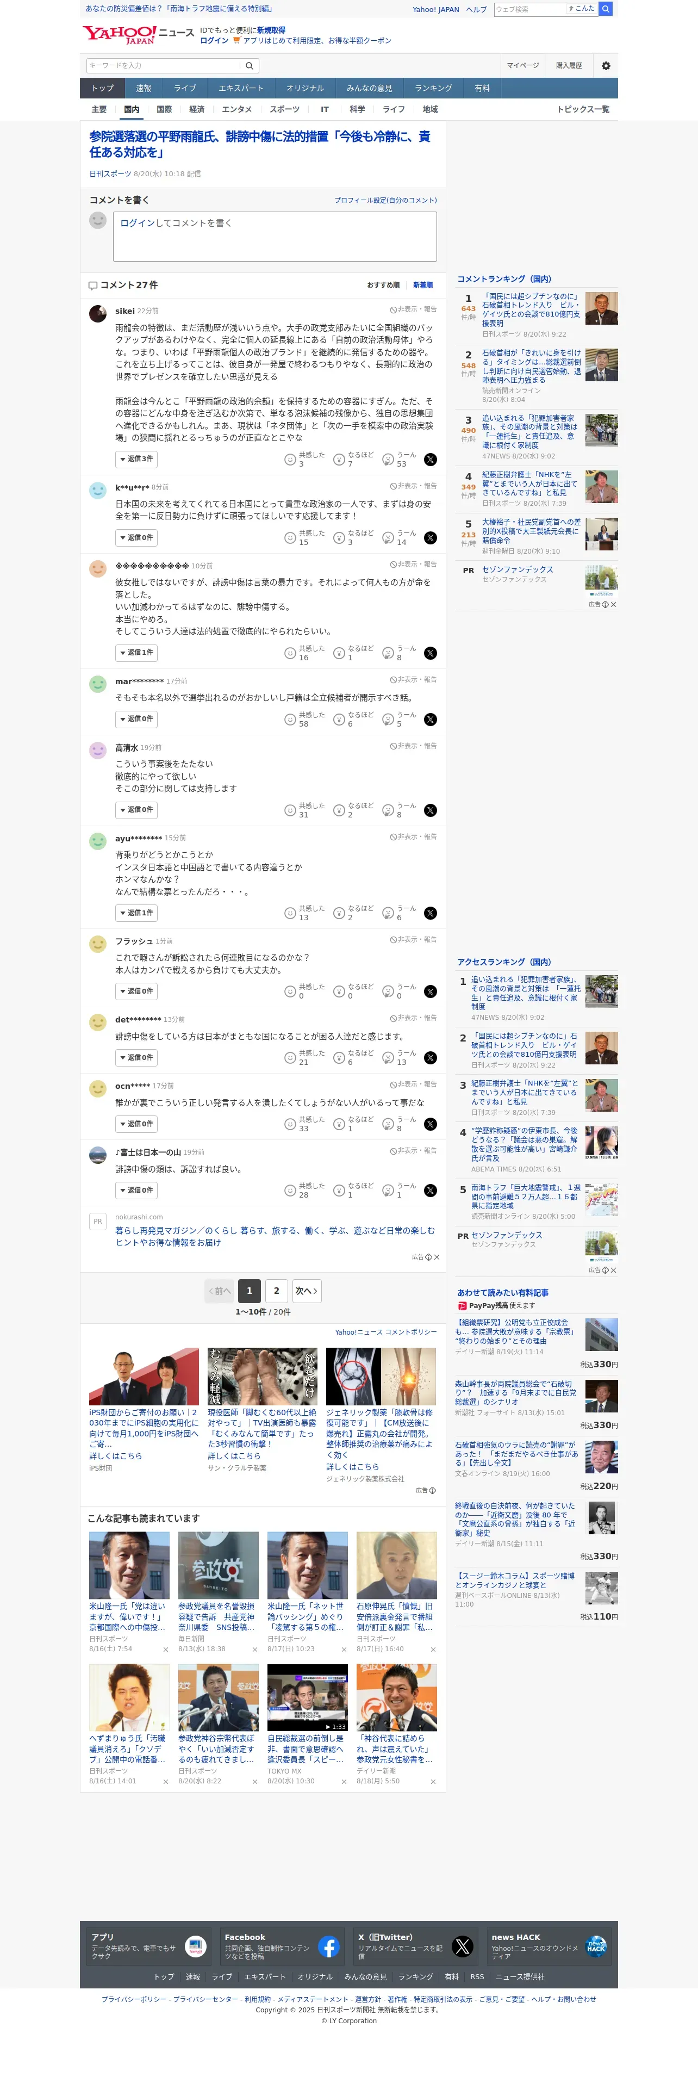Open the ライブ tab in blue bar
Image resolution: width=698 pixels, height=2095 pixels.
click(x=184, y=88)
